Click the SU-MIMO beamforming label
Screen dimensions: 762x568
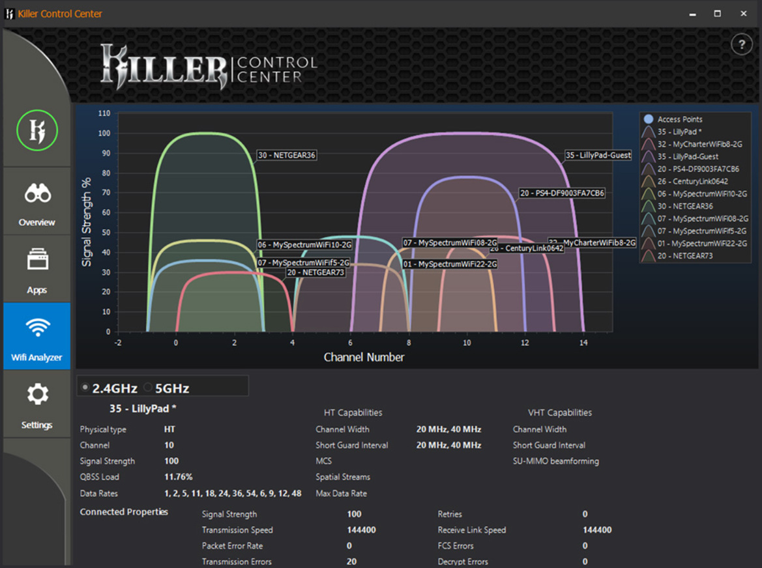556,461
